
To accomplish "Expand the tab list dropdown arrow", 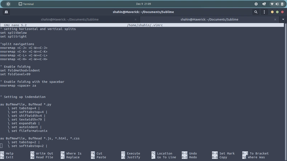I will click(x=283, y=19).
